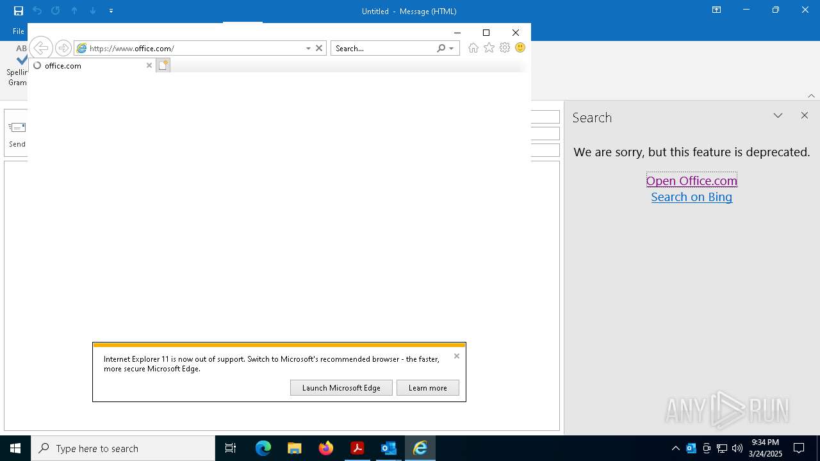Open Customize Quick Access Toolbar dropdown
Screen dimensions: 820x461
pos(111,11)
